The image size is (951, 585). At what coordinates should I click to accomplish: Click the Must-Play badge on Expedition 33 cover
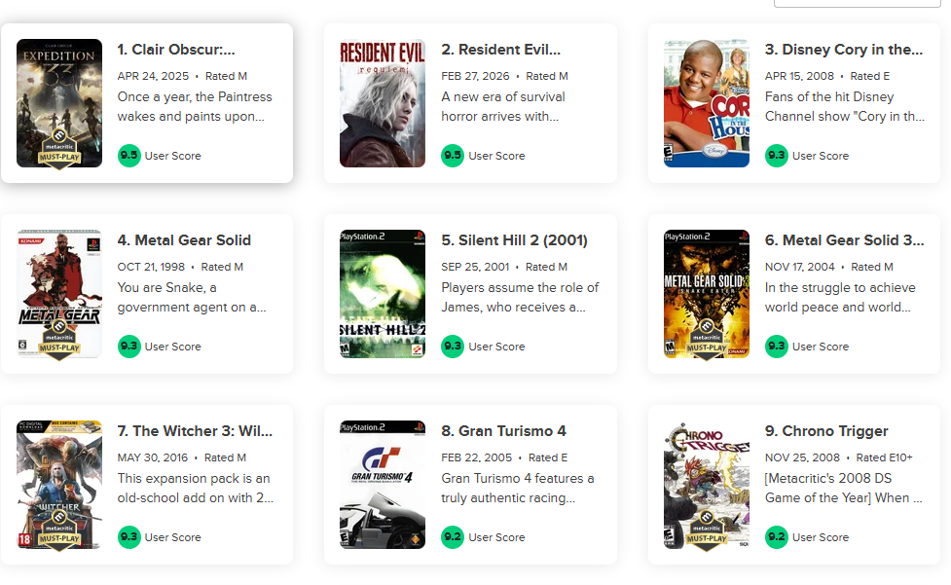tap(59, 150)
